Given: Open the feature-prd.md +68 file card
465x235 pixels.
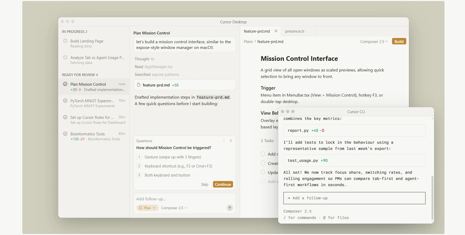Looking at the screenshot, I should pyautogui.click(x=185, y=85).
